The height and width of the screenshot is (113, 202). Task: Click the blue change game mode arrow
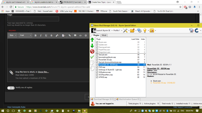click(x=197, y=31)
